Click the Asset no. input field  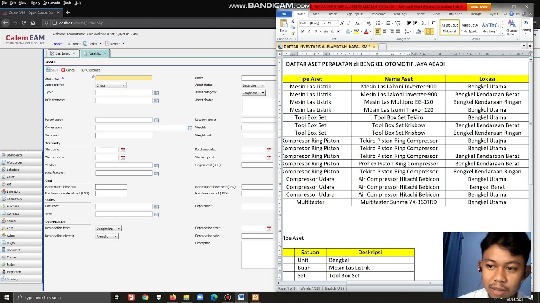point(124,78)
